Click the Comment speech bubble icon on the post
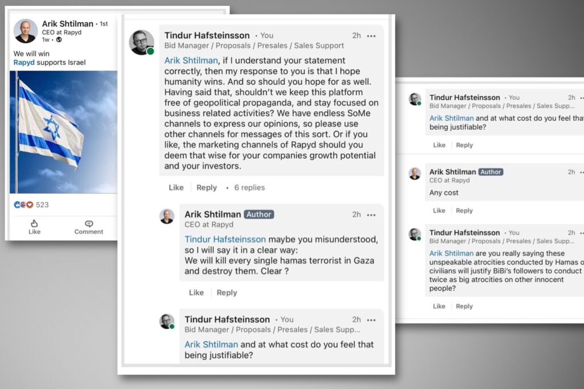 tap(88, 223)
